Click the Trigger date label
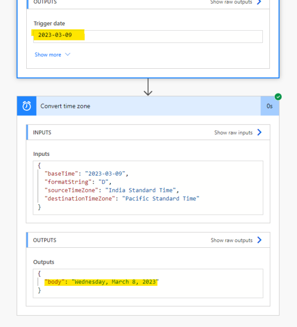297x327 pixels. [x=49, y=23]
